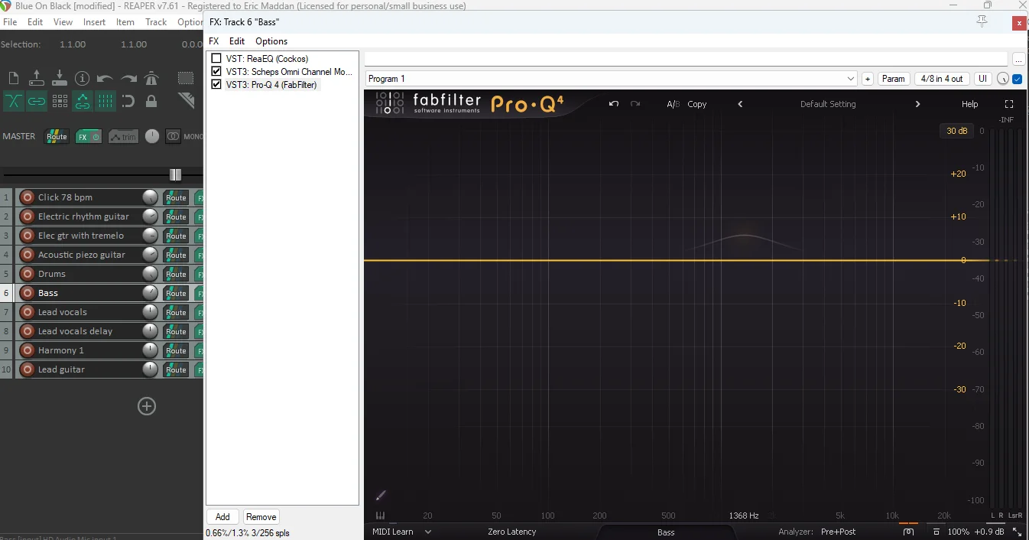This screenshot has width=1029, height=540.
Task: Open the Program 1 preset dropdown
Action: 851,79
